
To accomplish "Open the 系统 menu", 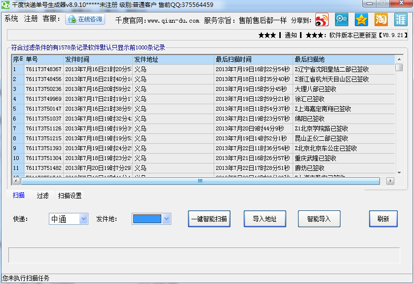I will click(x=11, y=19).
